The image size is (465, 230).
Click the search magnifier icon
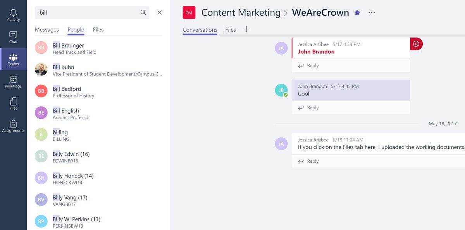click(x=143, y=13)
